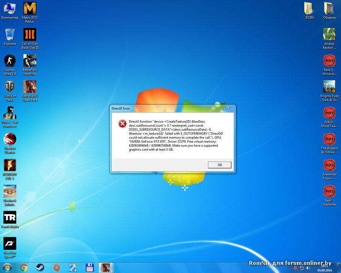Select the DCIM folder on desktop

309,11
